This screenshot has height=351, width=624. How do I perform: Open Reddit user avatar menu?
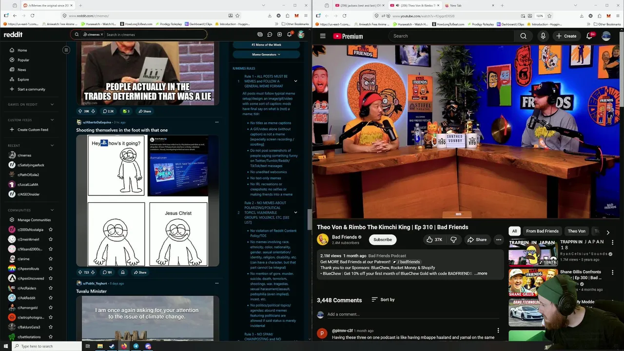pyautogui.click(x=301, y=35)
